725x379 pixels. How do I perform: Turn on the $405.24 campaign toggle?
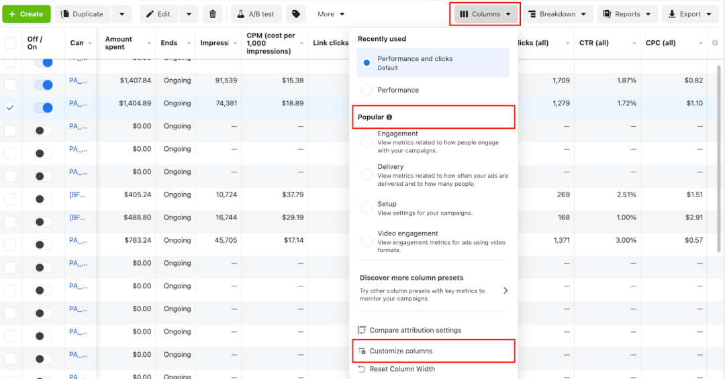pyautogui.click(x=44, y=199)
